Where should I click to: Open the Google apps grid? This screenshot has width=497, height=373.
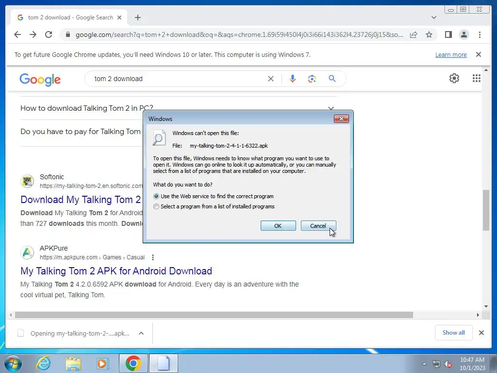[477, 78]
